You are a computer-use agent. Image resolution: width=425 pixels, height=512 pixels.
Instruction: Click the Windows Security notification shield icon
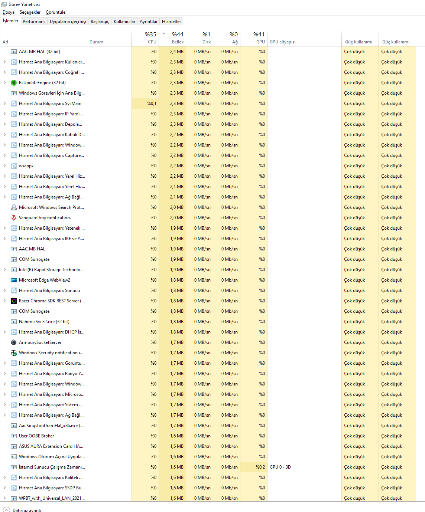tap(14, 353)
